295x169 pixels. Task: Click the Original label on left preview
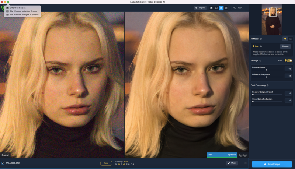(x=5, y=155)
